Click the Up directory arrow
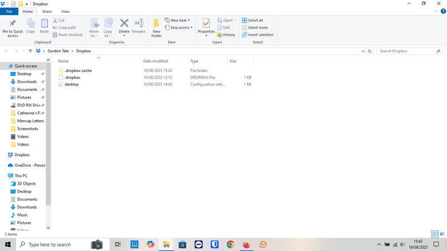This screenshot has width=447, height=251. (30, 51)
